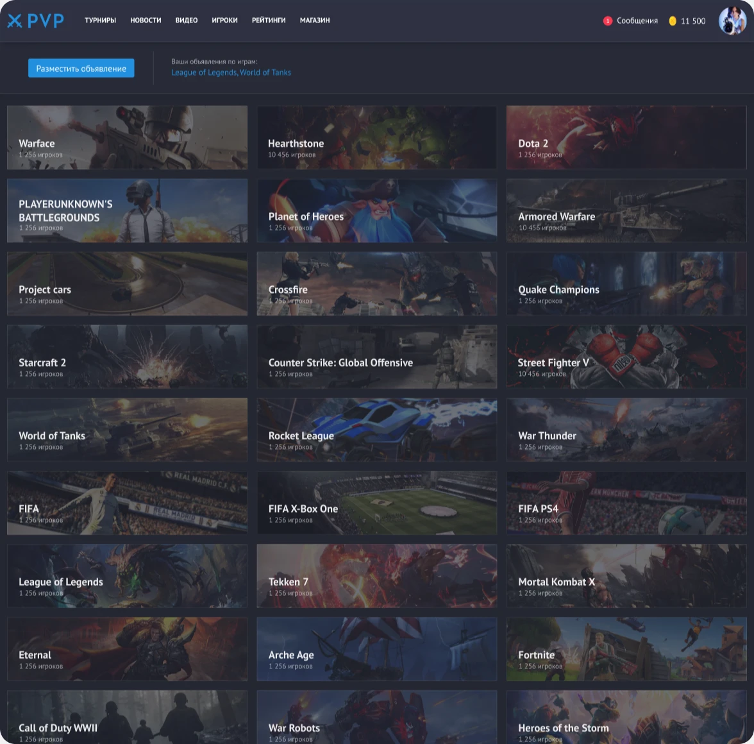Click the Разместить объявление button
The width and height of the screenshot is (754, 744).
(x=81, y=68)
